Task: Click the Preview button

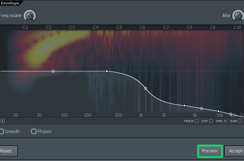Action: [x=210, y=151]
